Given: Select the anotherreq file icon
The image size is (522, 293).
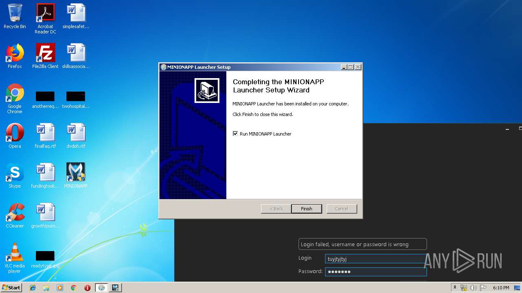Looking at the screenshot, I should tap(45, 100).
